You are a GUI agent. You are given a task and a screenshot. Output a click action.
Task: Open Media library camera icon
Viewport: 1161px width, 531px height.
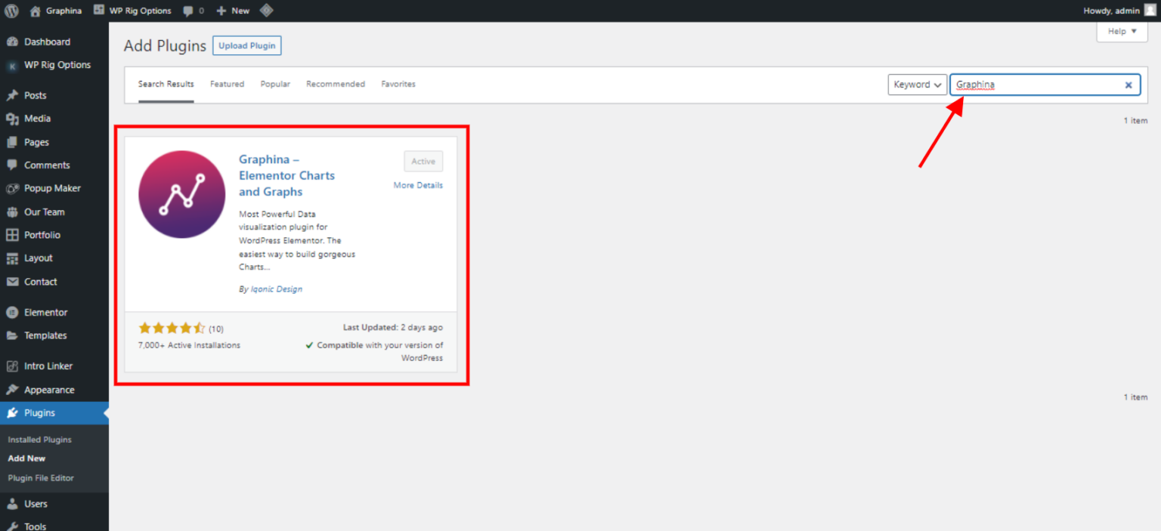(15, 118)
